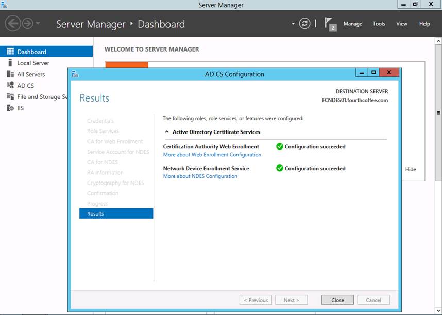
Task: Open the View menu
Action: click(x=401, y=24)
